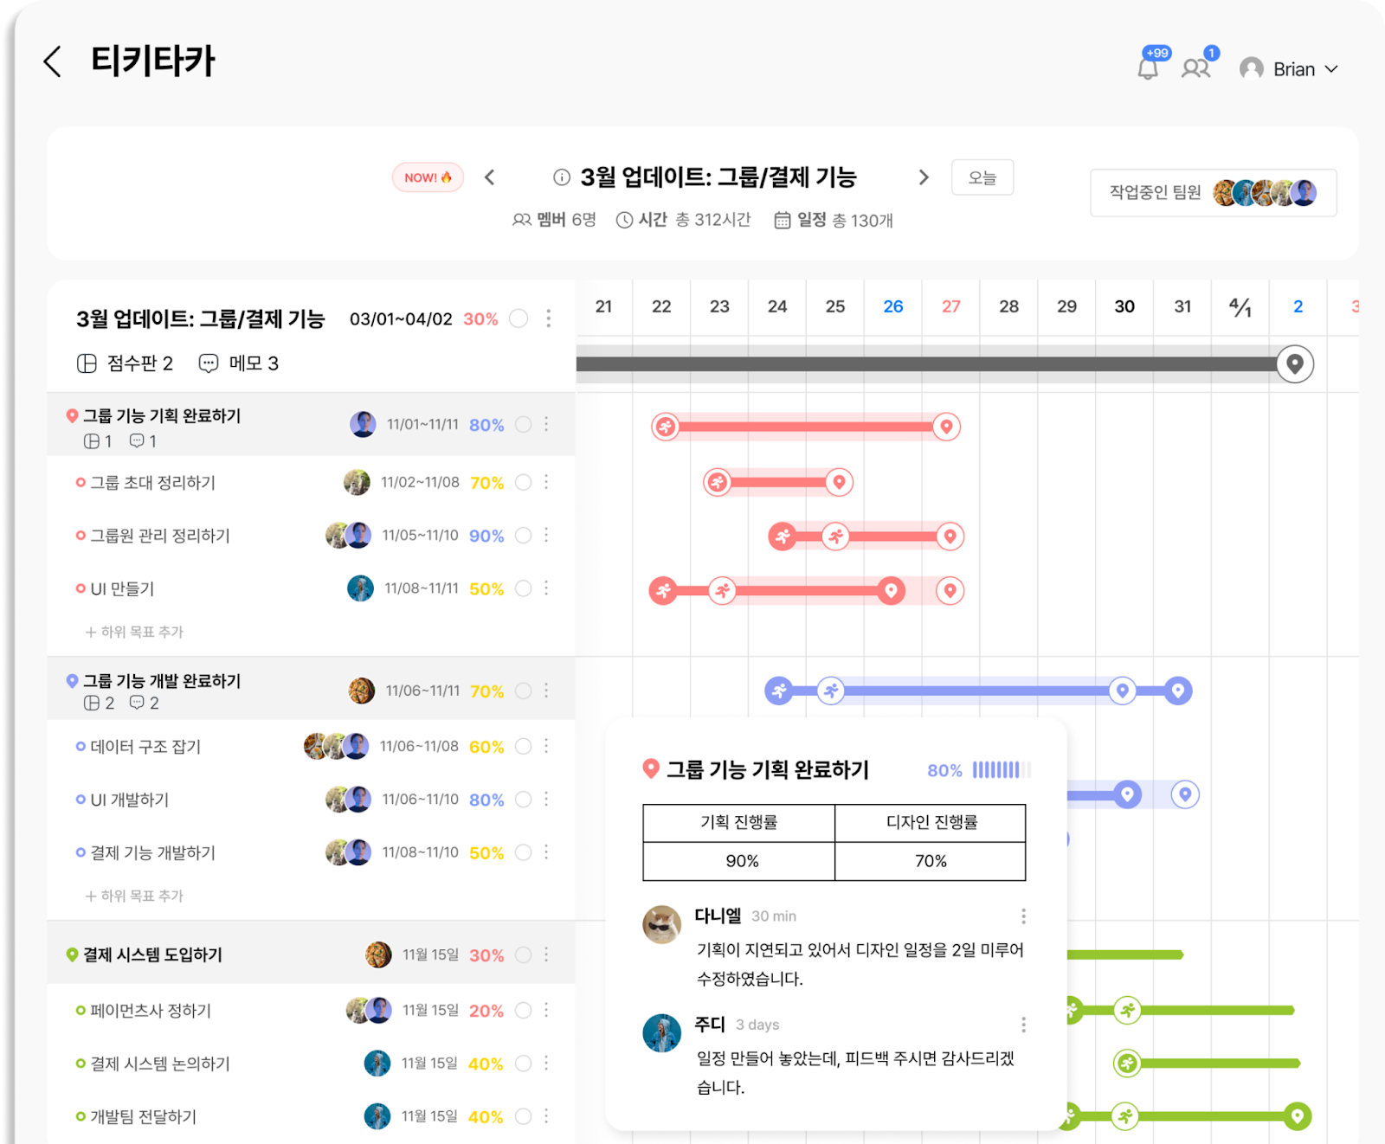Image resolution: width=1385 pixels, height=1144 pixels.
Task: Go to the next project with right chevron
Action: (924, 177)
